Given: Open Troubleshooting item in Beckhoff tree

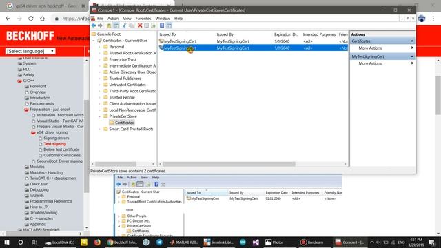Looking at the screenshot, I should (43, 213).
